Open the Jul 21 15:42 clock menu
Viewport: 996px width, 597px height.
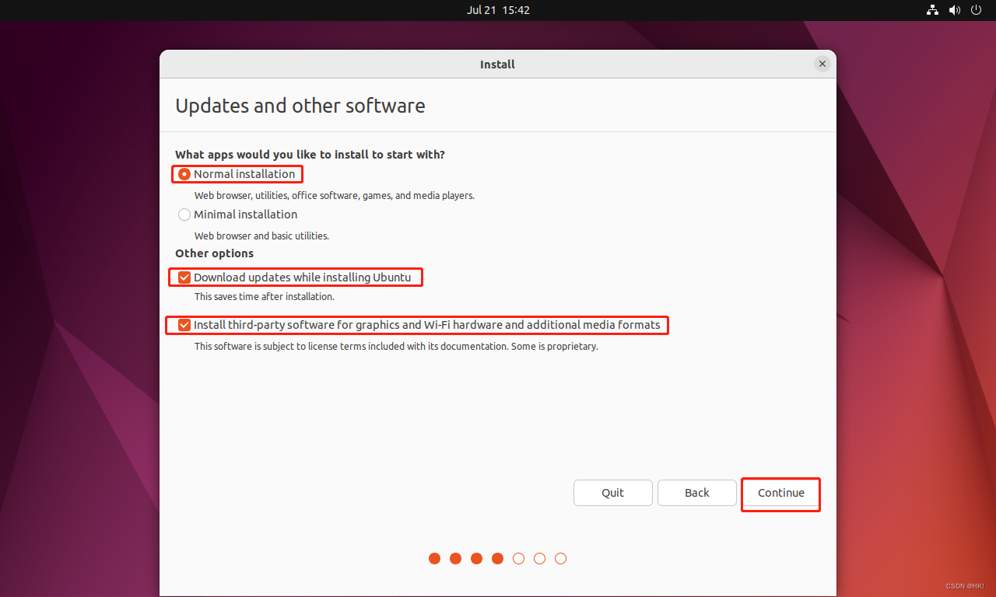498,10
